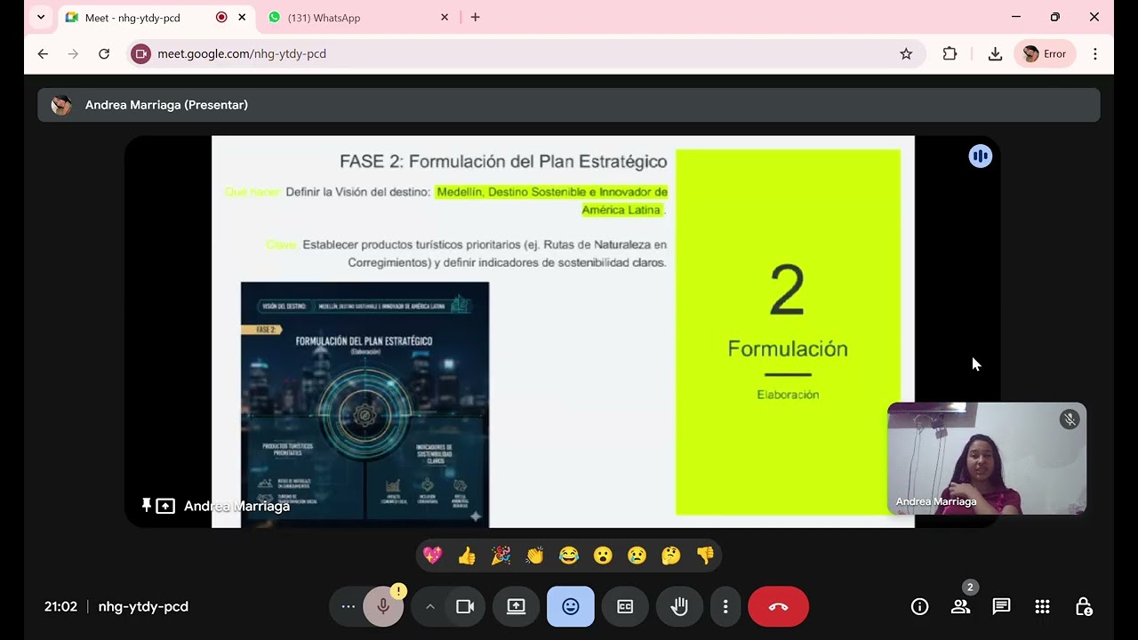Open the Chrome extensions menu

click(950, 53)
